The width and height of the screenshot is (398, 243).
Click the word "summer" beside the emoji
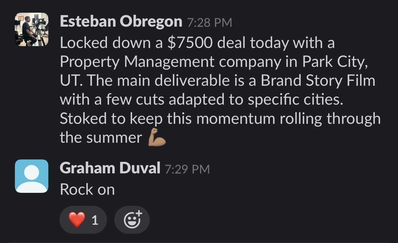pyautogui.click(x=114, y=138)
